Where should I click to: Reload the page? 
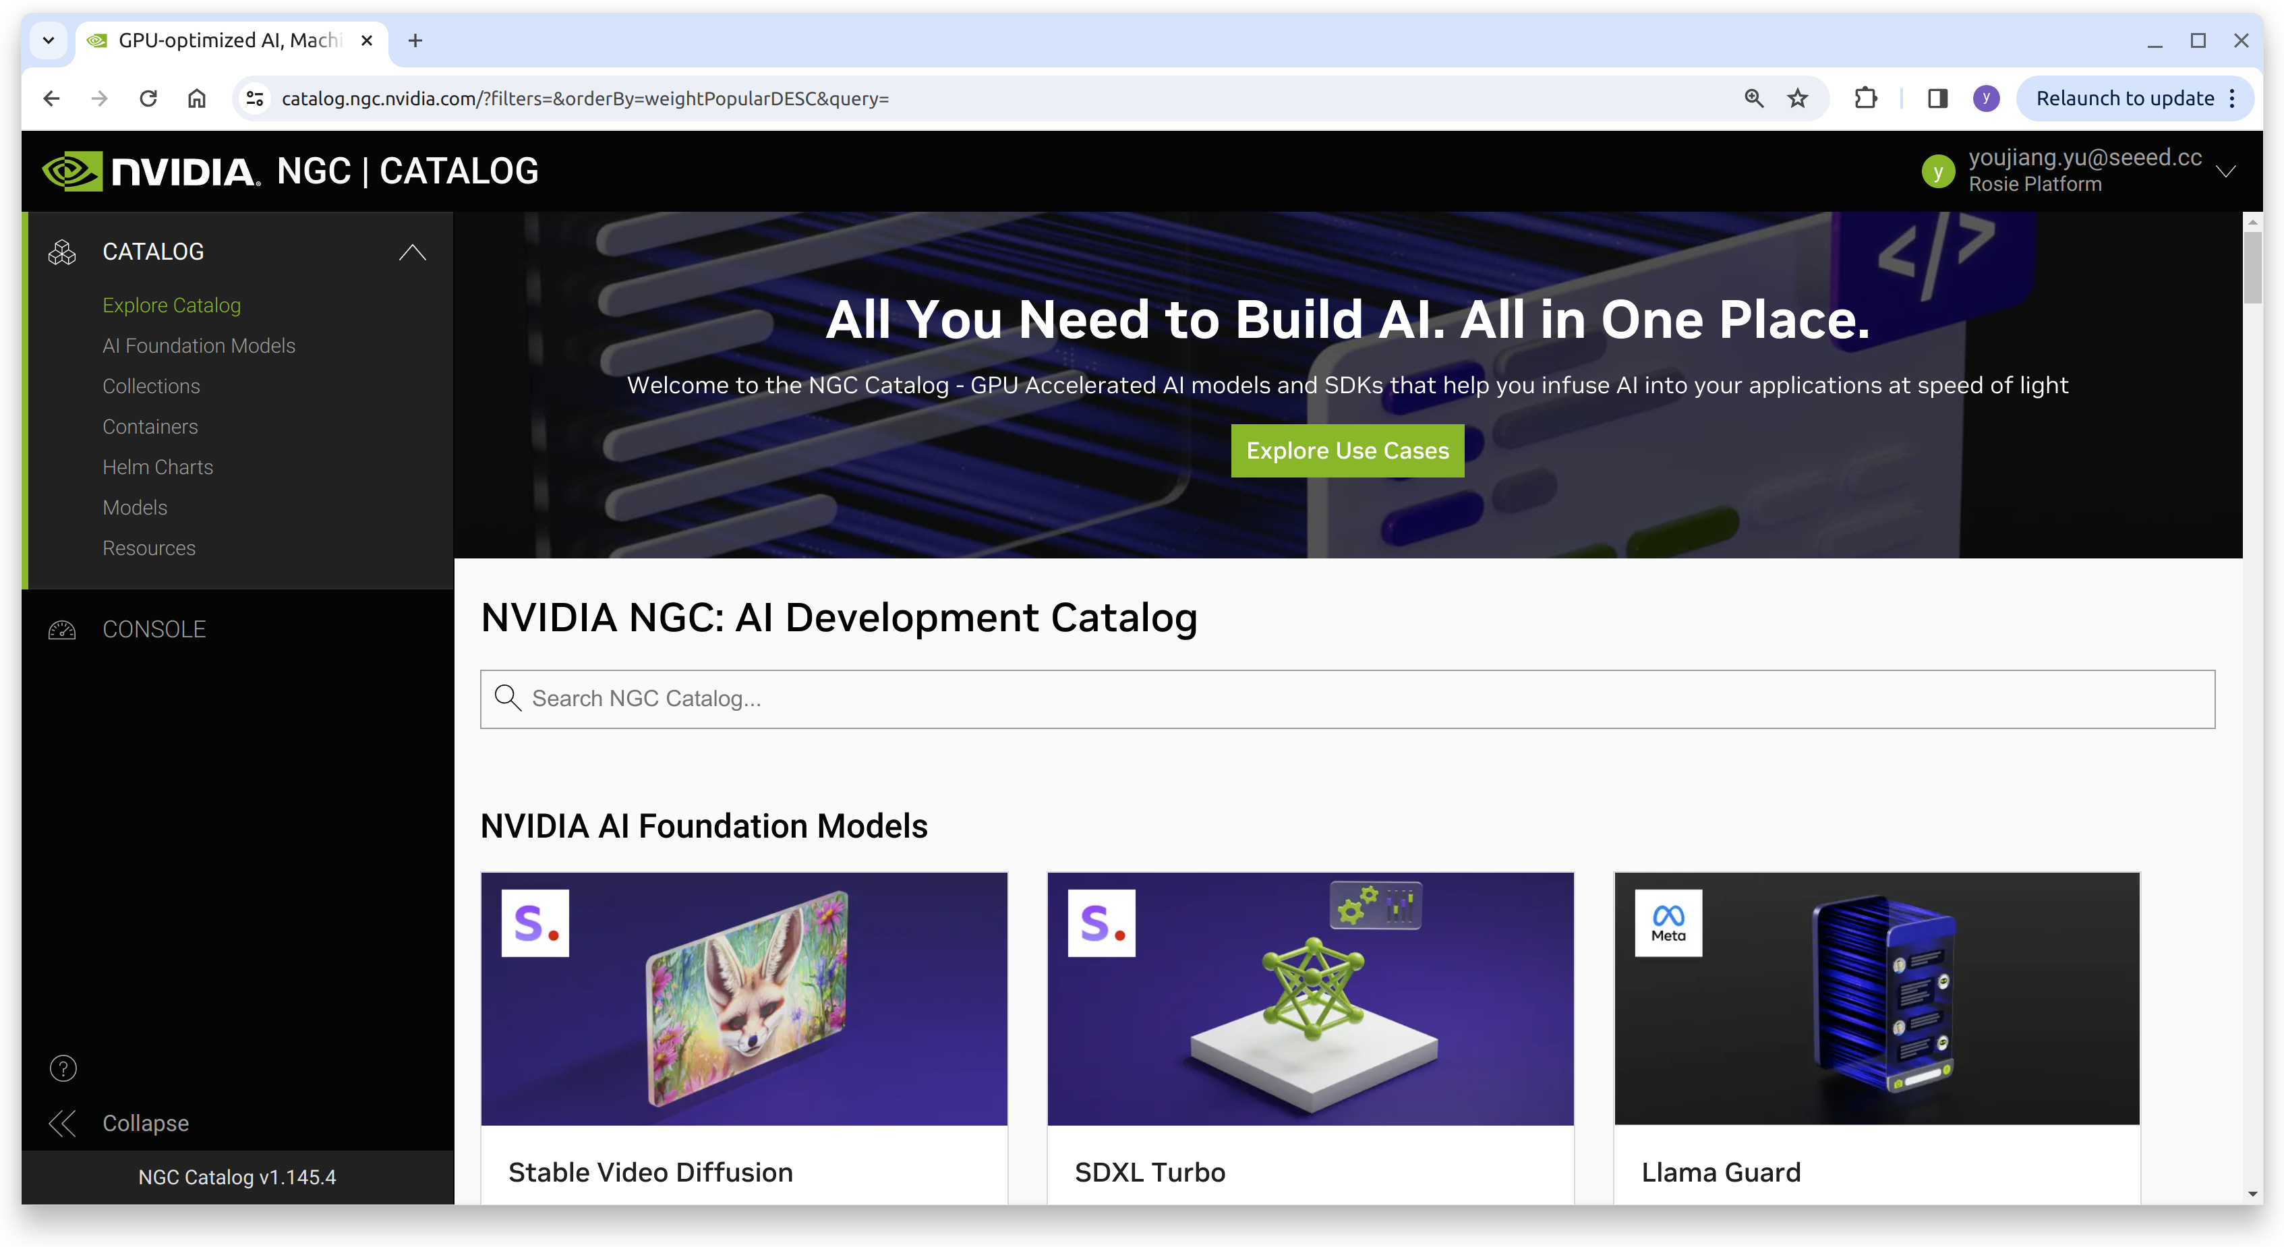coord(149,98)
